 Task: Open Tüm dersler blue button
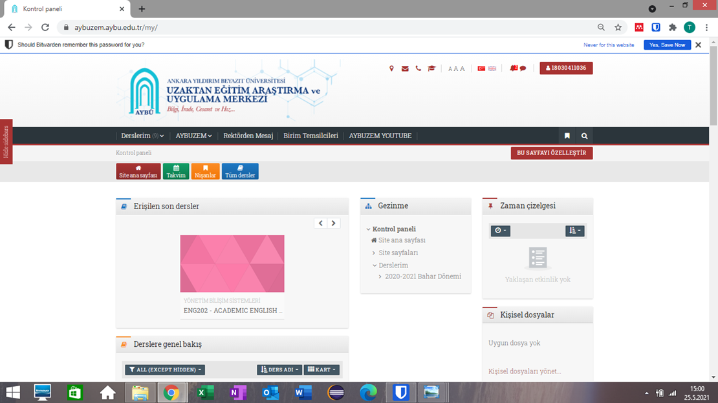[240, 172]
